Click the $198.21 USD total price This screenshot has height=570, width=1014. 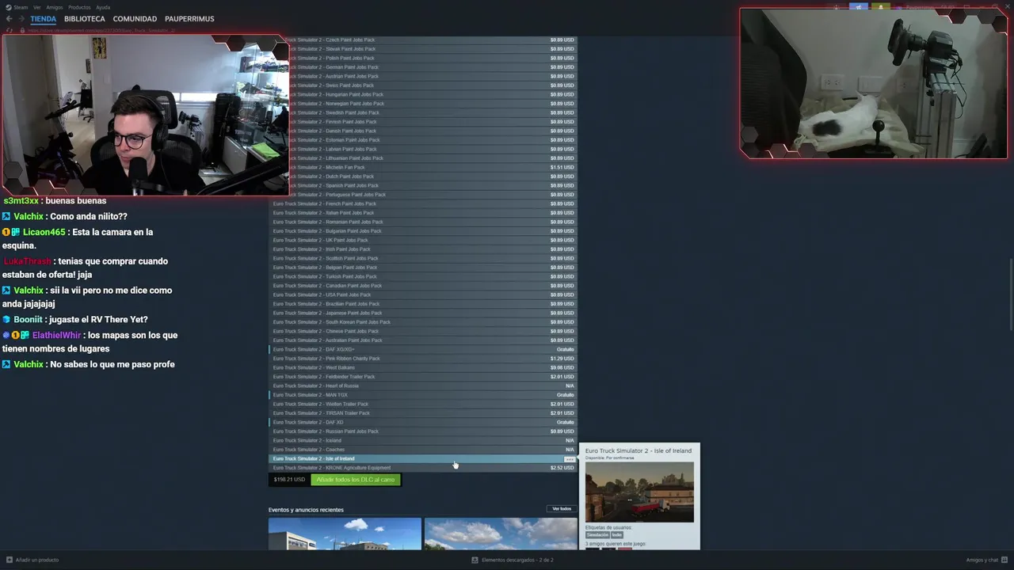[289, 480]
